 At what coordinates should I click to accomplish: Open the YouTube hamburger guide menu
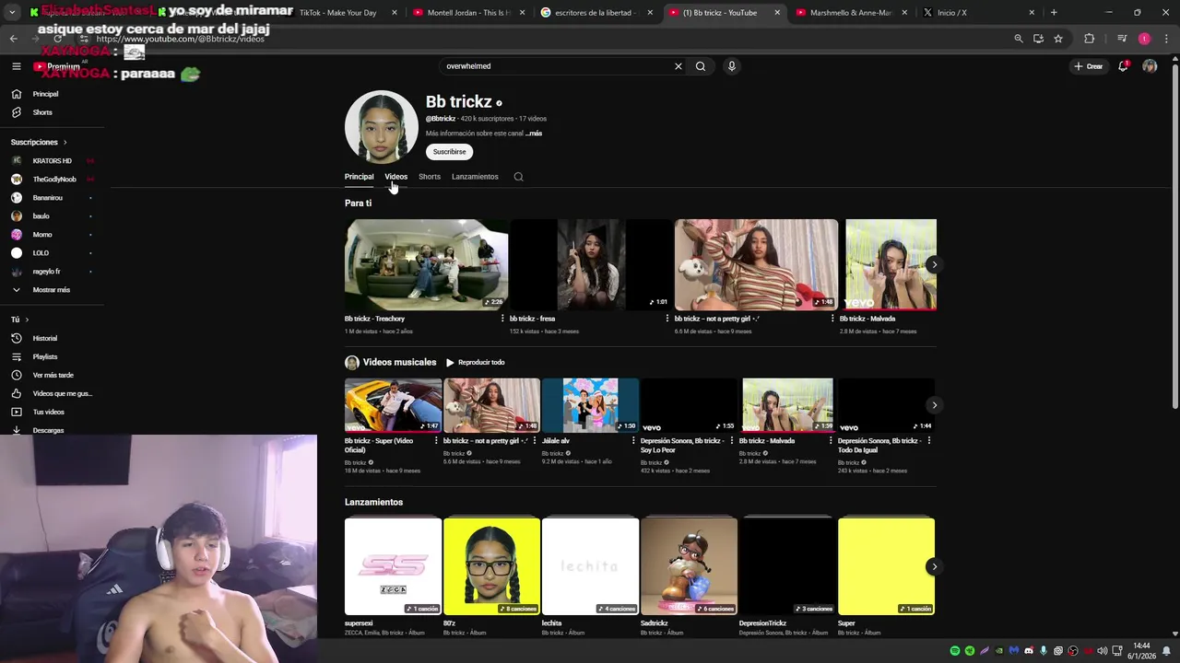point(16,66)
